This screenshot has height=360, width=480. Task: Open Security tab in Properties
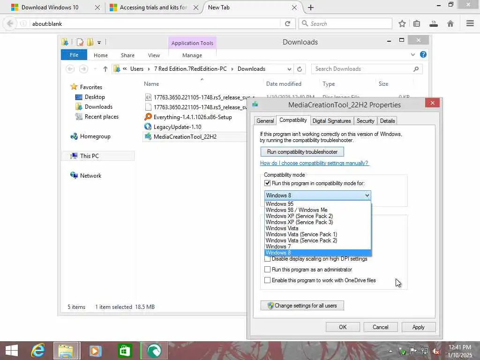(x=365, y=121)
